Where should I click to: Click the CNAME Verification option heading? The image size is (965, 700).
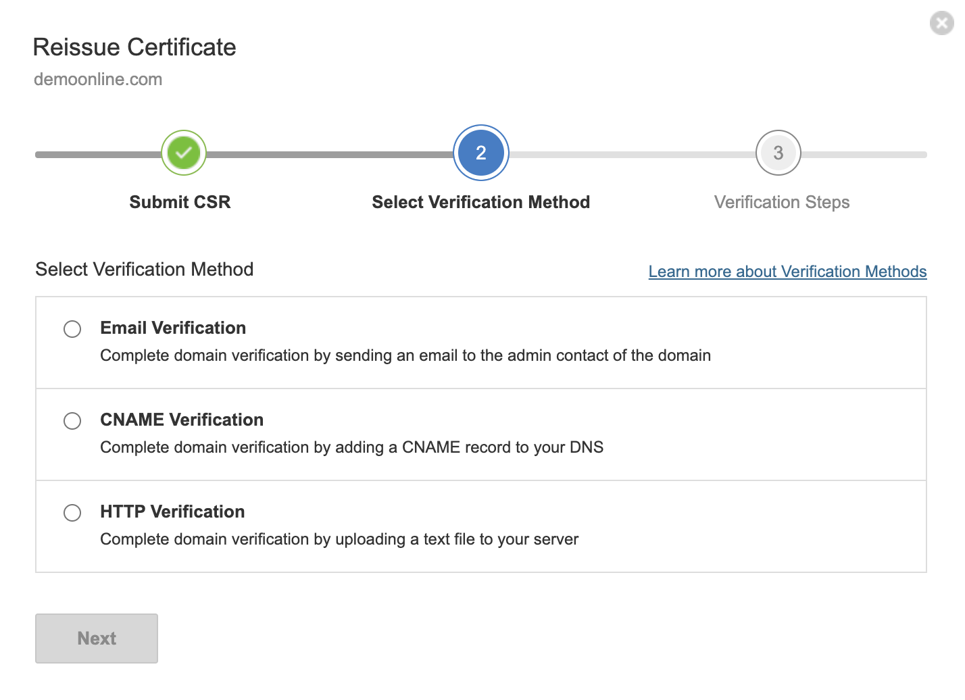(181, 420)
